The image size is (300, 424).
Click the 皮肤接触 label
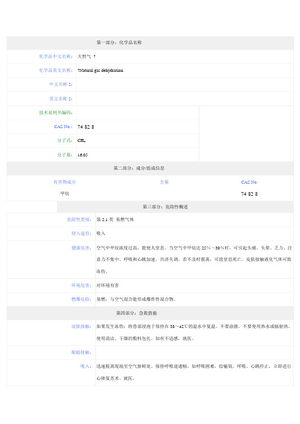(82, 326)
